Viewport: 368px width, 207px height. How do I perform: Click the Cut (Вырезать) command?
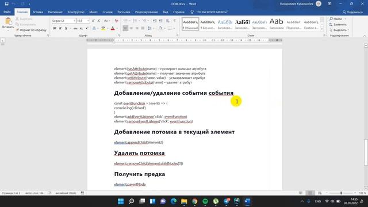(x=24, y=19)
